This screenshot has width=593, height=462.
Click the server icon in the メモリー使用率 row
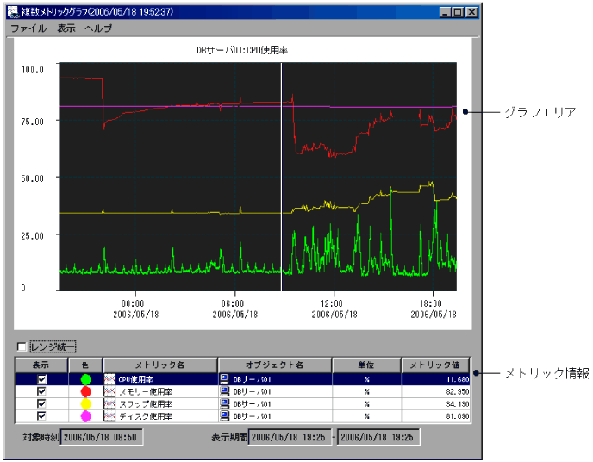(225, 391)
